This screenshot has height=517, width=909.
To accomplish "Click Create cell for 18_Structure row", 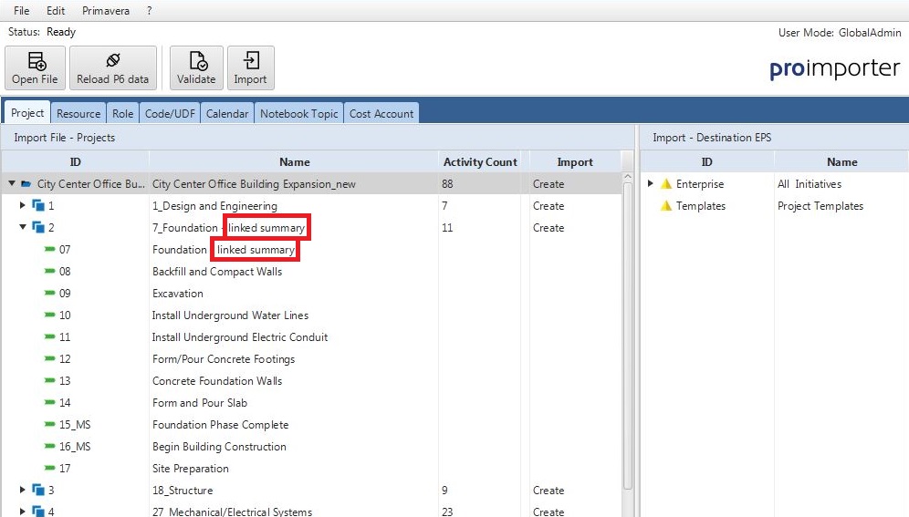I will point(549,491).
